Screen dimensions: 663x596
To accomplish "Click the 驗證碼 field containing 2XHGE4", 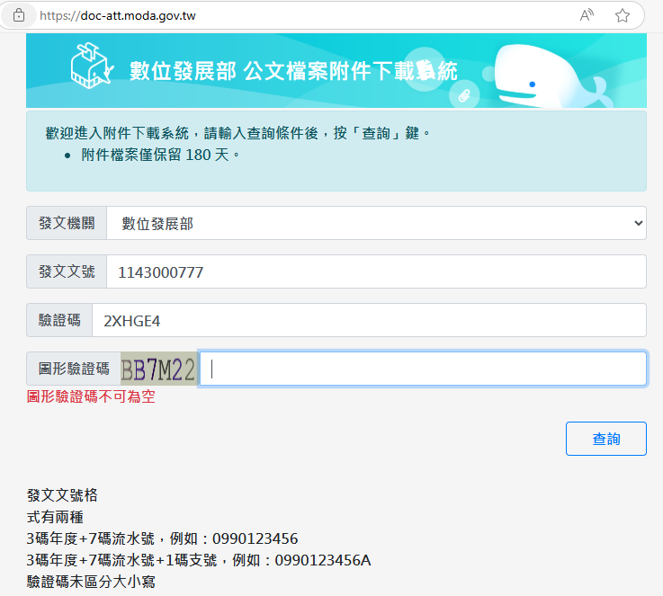I will tap(368, 320).
